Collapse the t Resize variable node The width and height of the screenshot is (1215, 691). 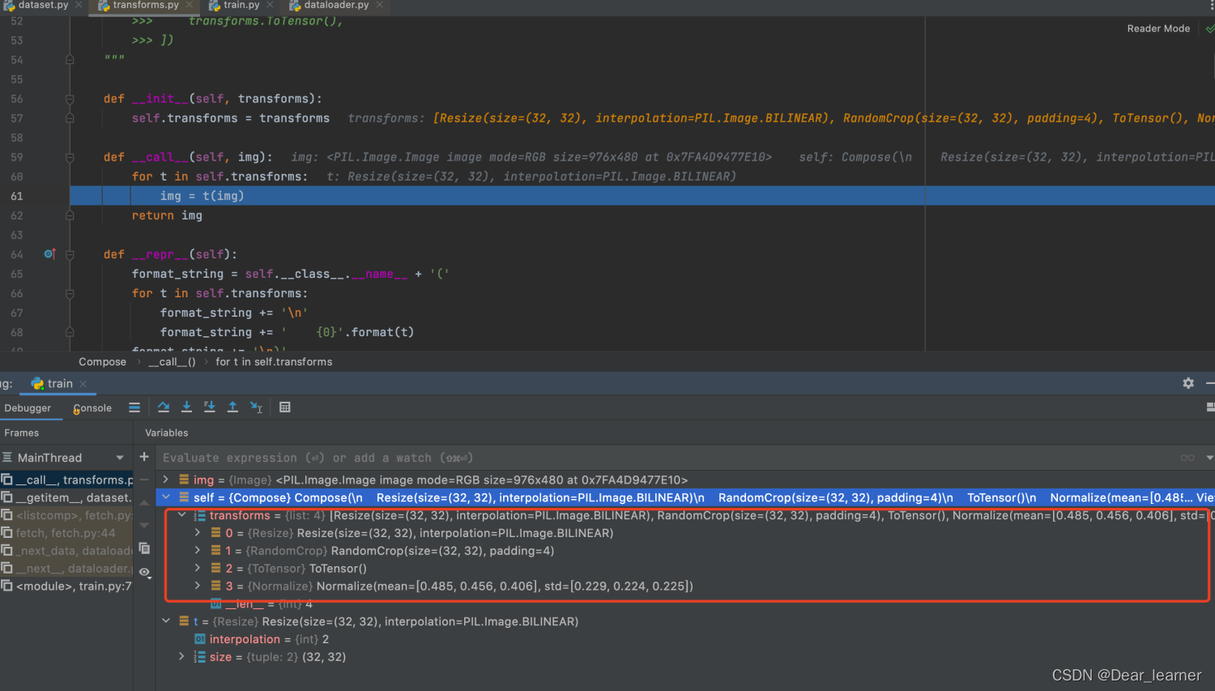click(166, 621)
